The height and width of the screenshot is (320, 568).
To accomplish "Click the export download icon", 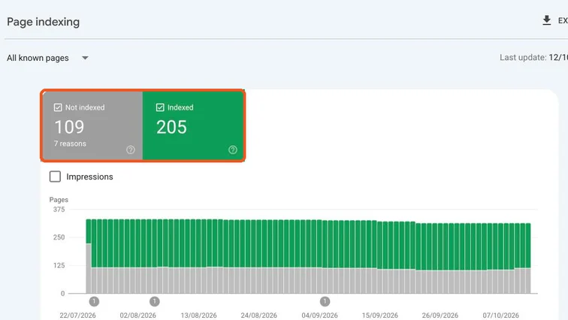I will 547,20.
